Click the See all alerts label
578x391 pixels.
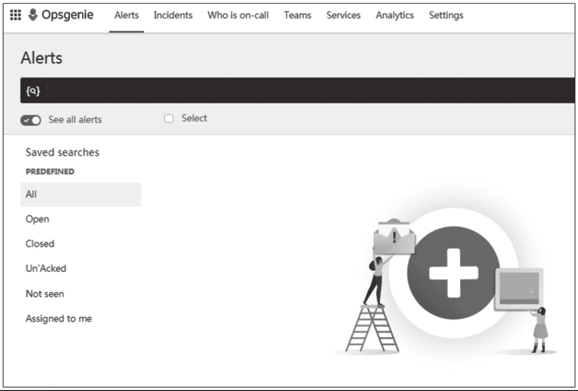[75, 120]
